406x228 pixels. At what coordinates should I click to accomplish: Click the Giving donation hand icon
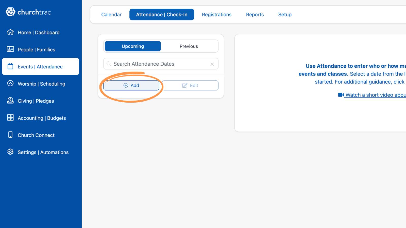tap(10, 101)
